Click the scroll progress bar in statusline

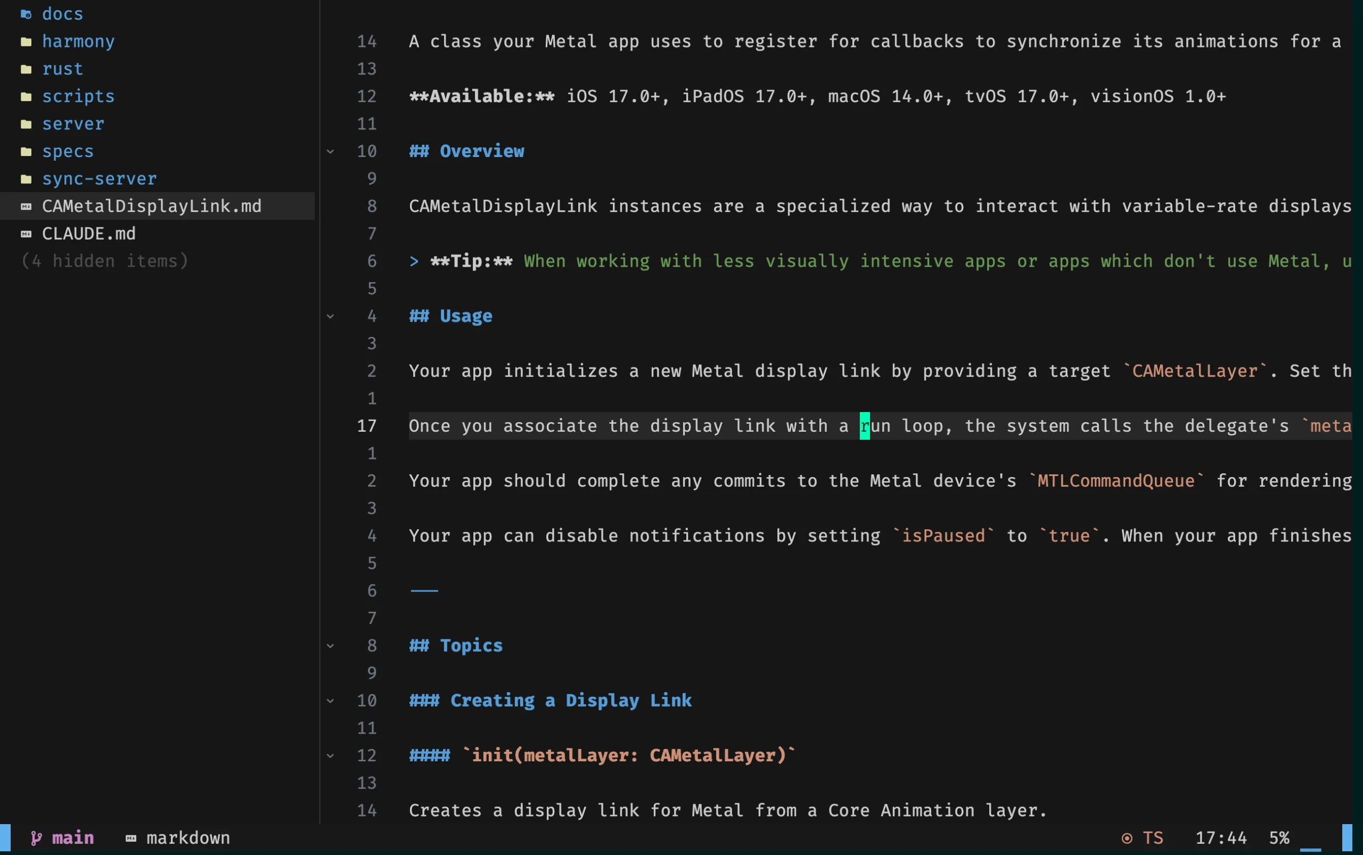click(x=1310, y=849)
